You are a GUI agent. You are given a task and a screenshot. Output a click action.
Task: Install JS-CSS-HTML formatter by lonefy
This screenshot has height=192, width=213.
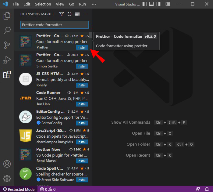[82, 85]
